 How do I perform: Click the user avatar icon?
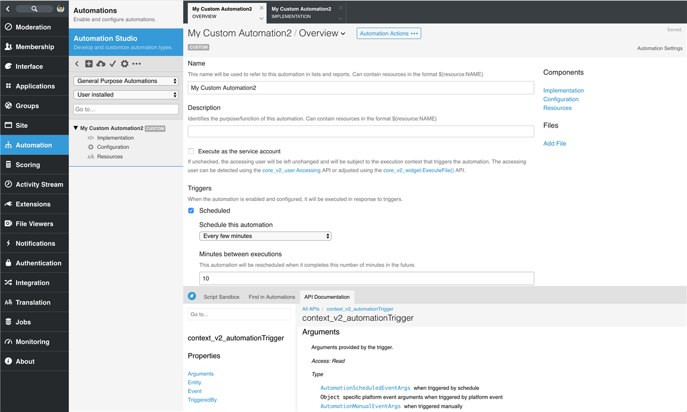coord(61,9)
